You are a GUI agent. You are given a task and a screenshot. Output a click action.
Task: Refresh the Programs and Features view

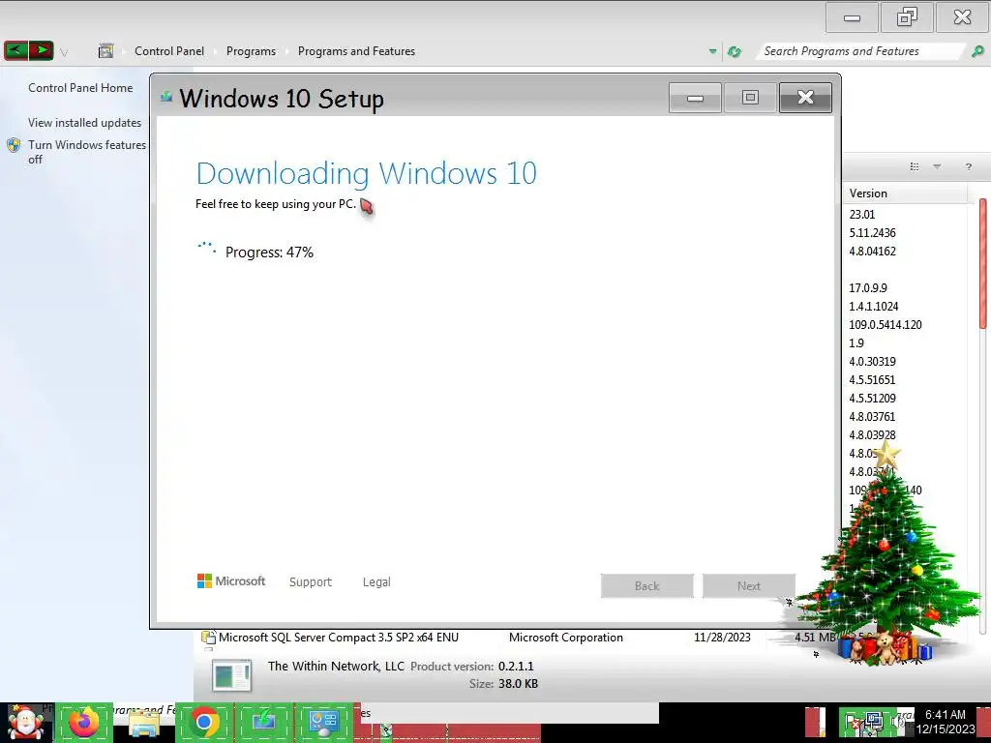tap(735, 51)
